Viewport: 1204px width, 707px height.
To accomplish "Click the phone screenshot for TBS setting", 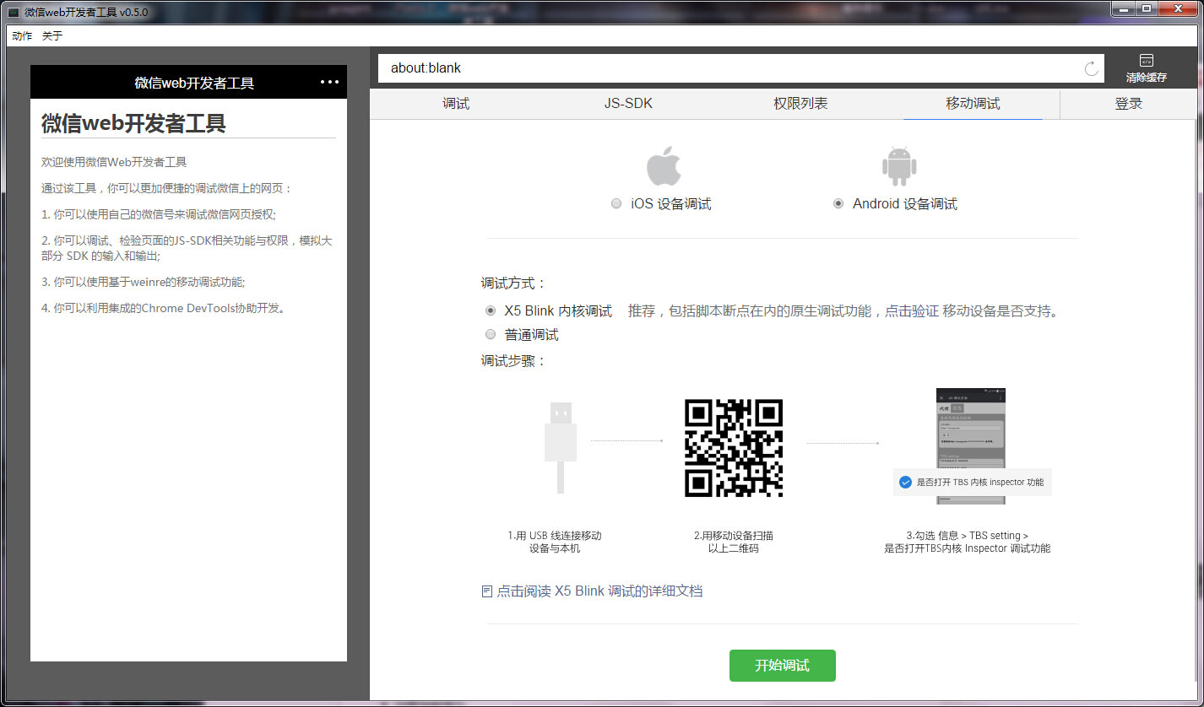I will point(970,445).
